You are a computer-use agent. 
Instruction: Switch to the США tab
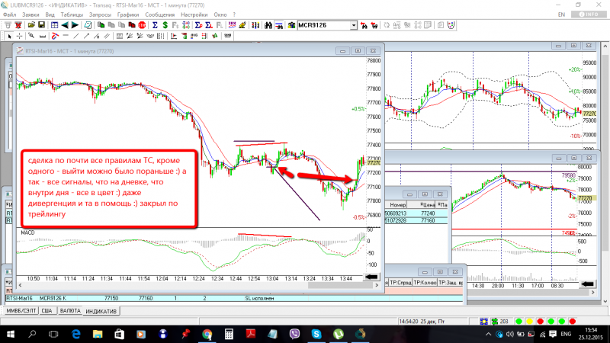click(47, 311)
